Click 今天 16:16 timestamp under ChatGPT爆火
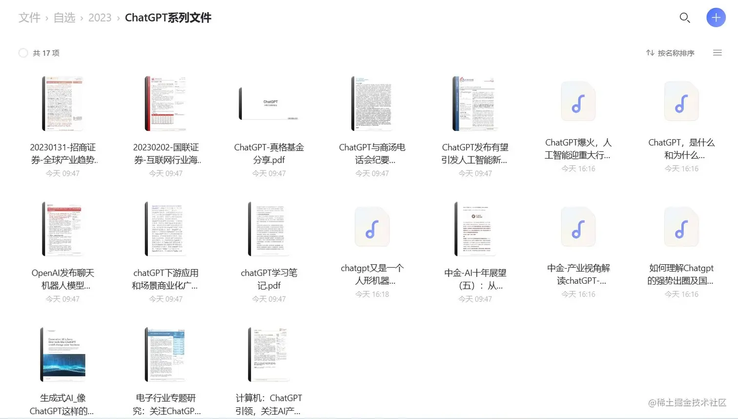 click(x=578, y=168)
